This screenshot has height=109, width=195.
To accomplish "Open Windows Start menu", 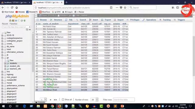I will coord(3,106).
